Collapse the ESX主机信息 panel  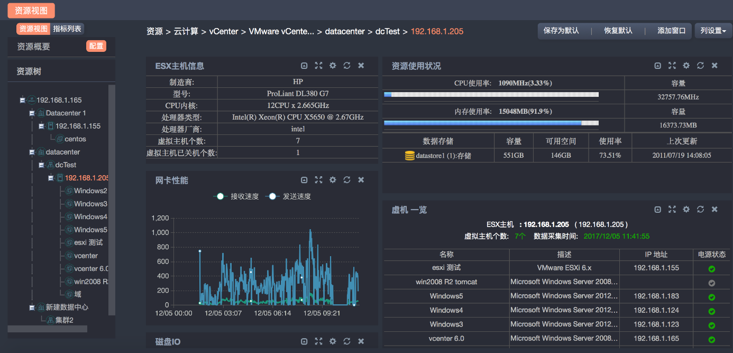coord(304,66)
